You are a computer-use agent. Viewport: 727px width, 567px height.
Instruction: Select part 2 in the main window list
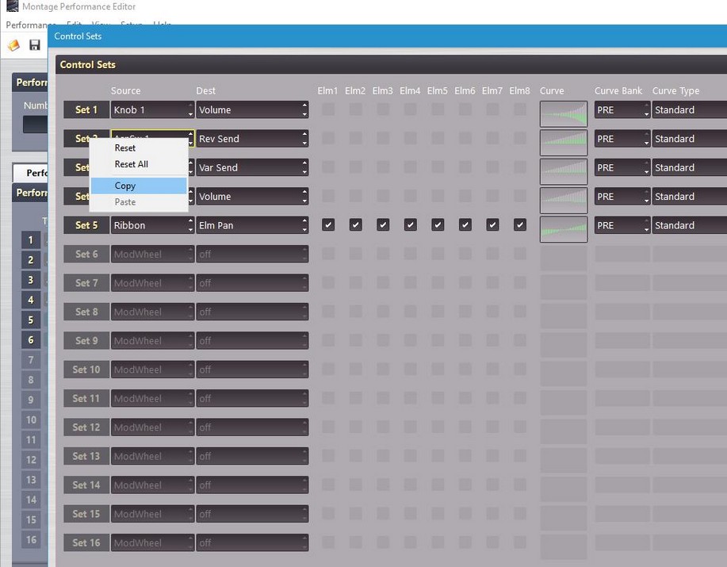click(31, 260)
